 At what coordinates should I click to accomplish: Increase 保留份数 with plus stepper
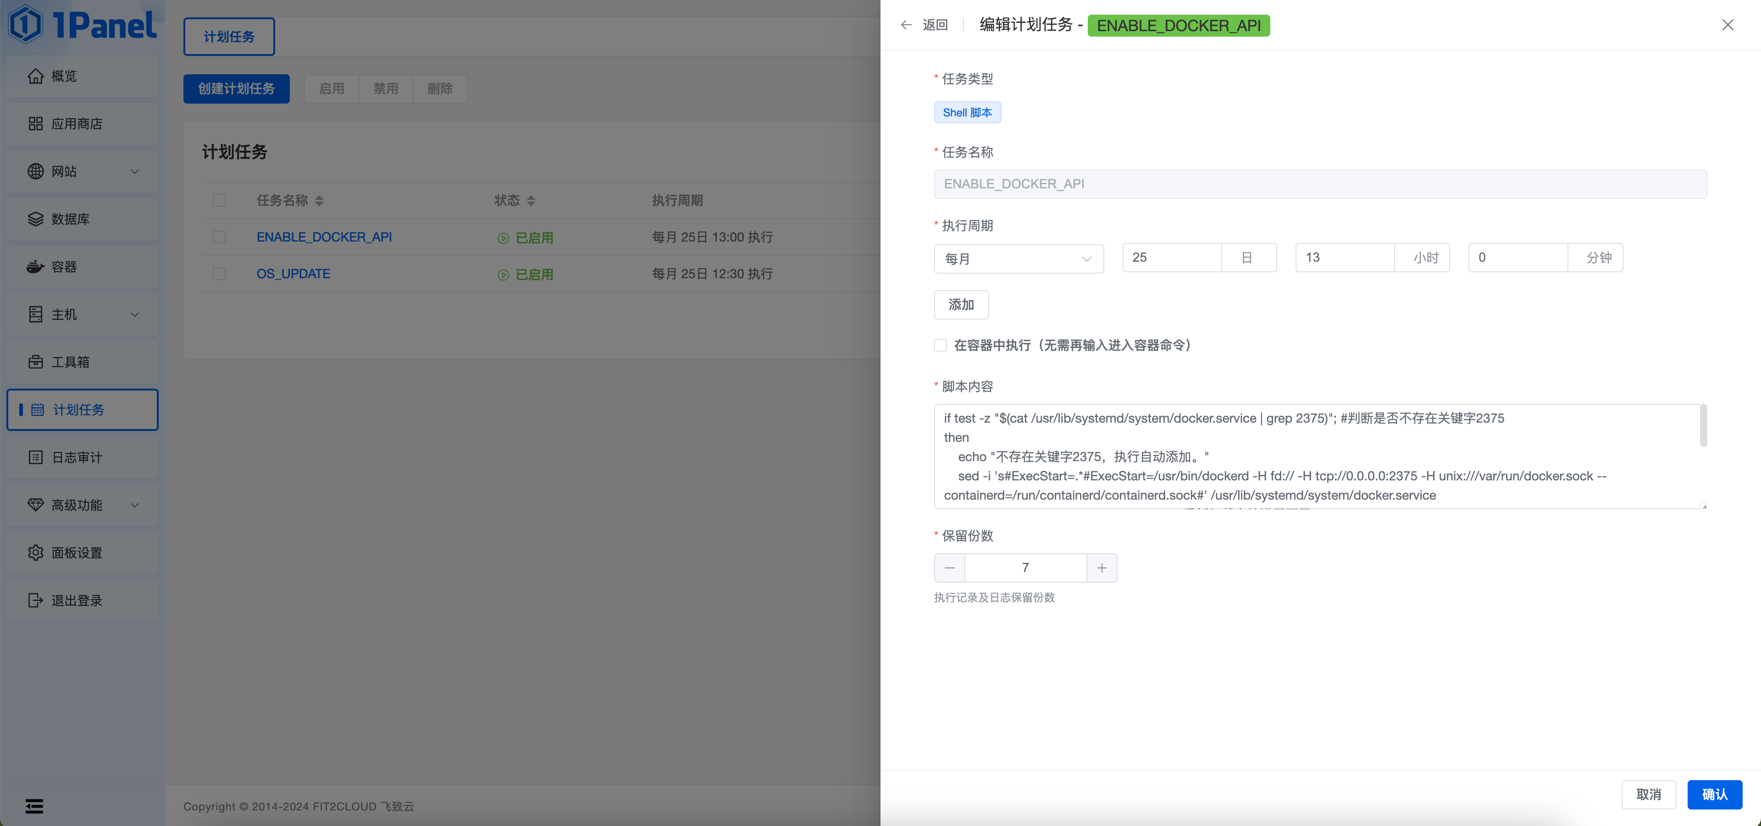pyautogui.click(x=1101, y=568)
